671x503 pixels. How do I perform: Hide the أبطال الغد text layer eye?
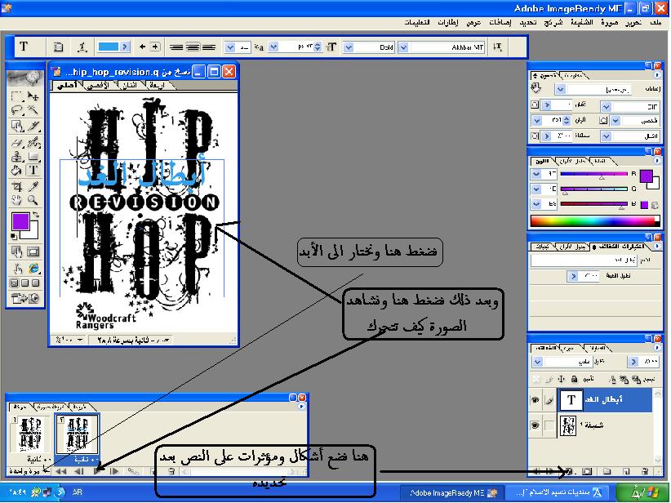click(x=535, y=400)
